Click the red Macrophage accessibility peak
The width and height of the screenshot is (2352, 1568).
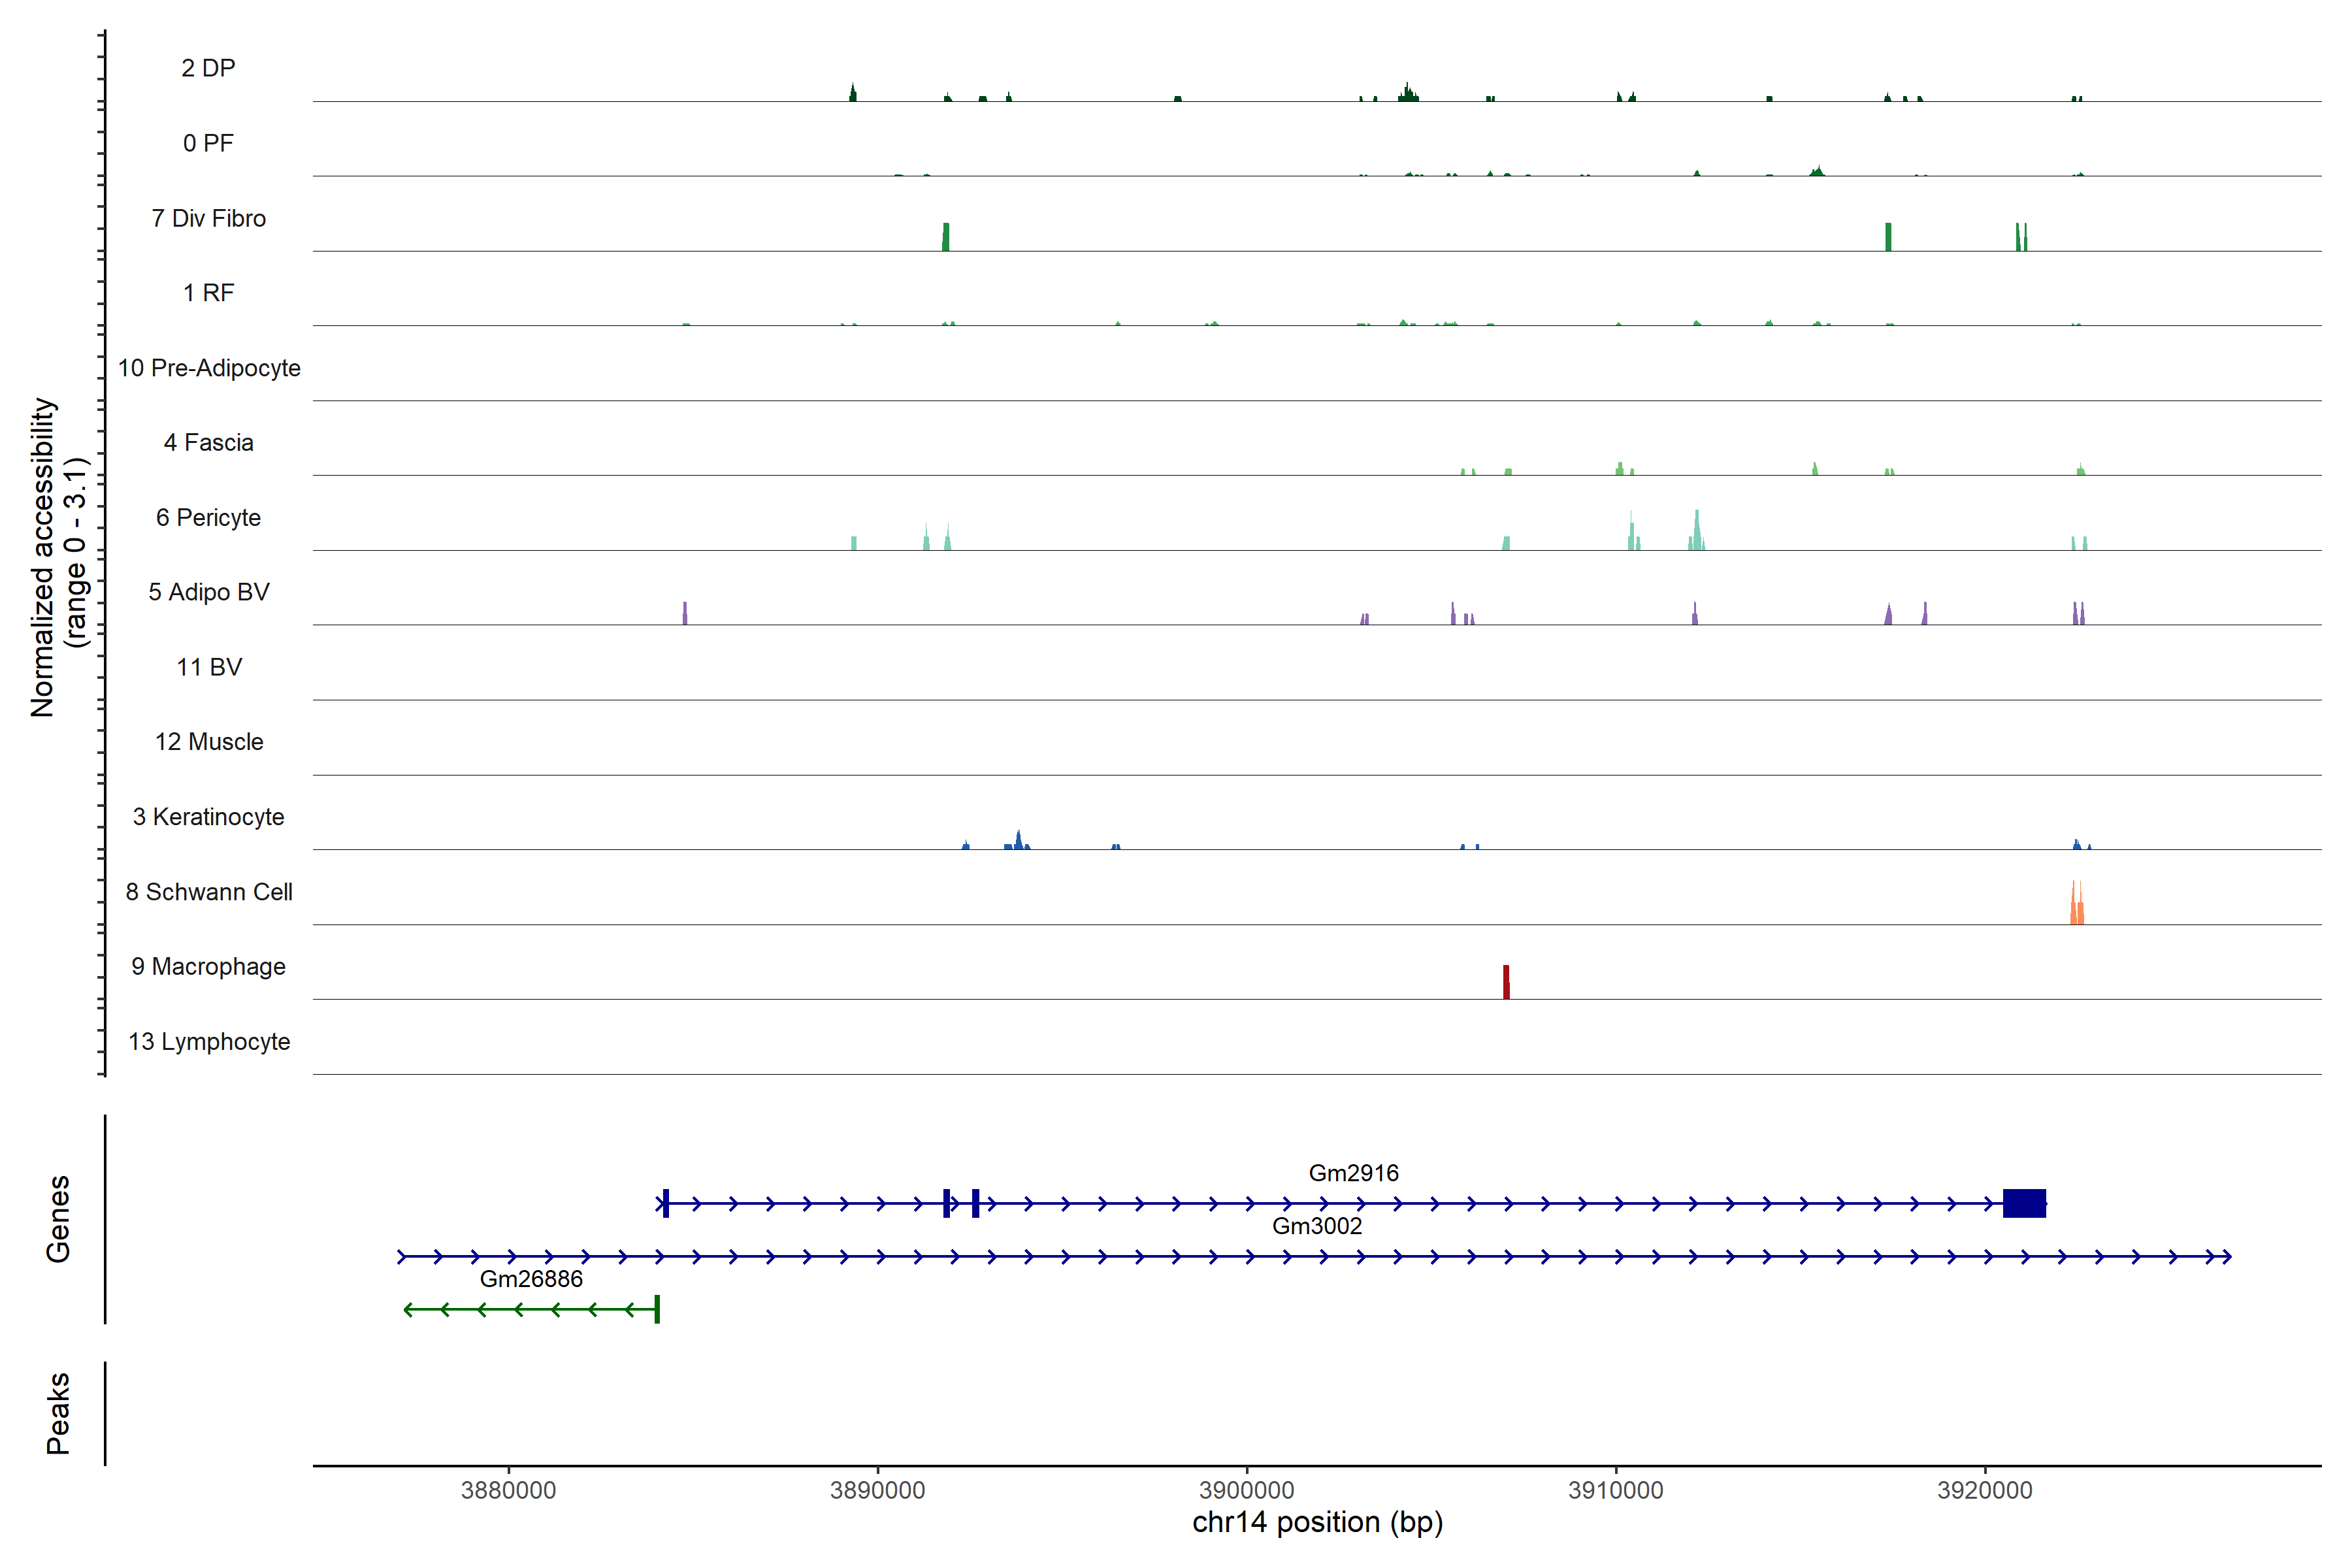click(x=1506, y=982)
